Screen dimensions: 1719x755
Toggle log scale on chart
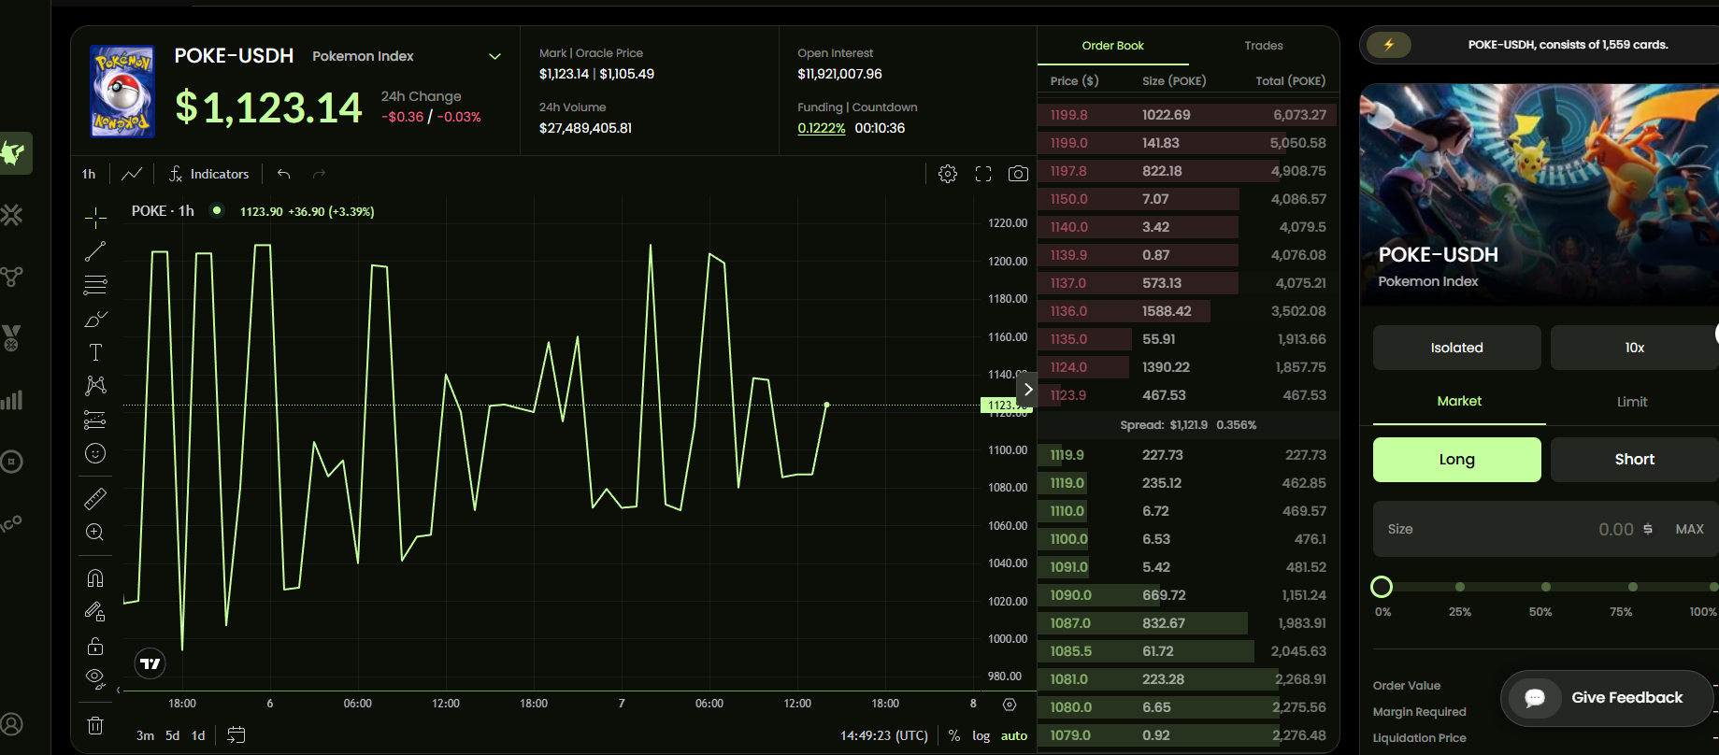point(981,735)
